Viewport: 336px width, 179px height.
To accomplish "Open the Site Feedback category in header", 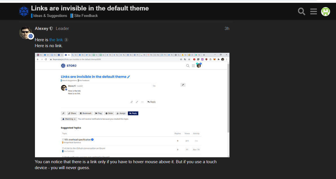I will (x=86, y=16).
